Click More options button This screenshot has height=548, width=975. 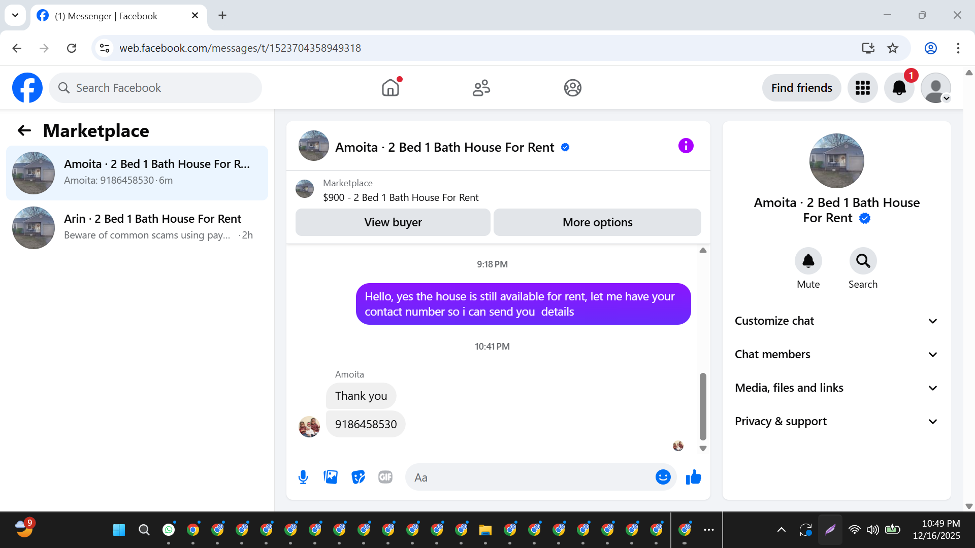point(597,222)
